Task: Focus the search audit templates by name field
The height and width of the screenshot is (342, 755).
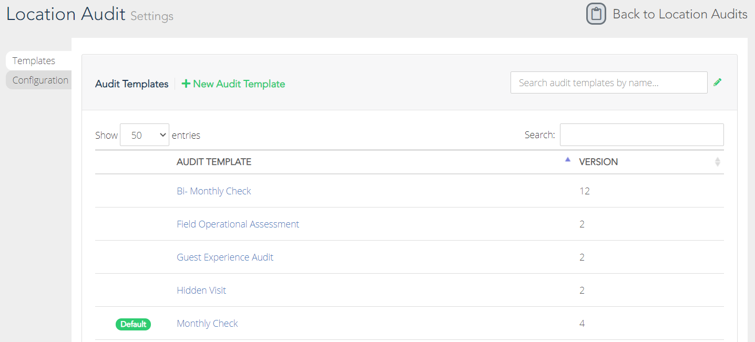Action: pyautogui.click(x=609, y=82)
